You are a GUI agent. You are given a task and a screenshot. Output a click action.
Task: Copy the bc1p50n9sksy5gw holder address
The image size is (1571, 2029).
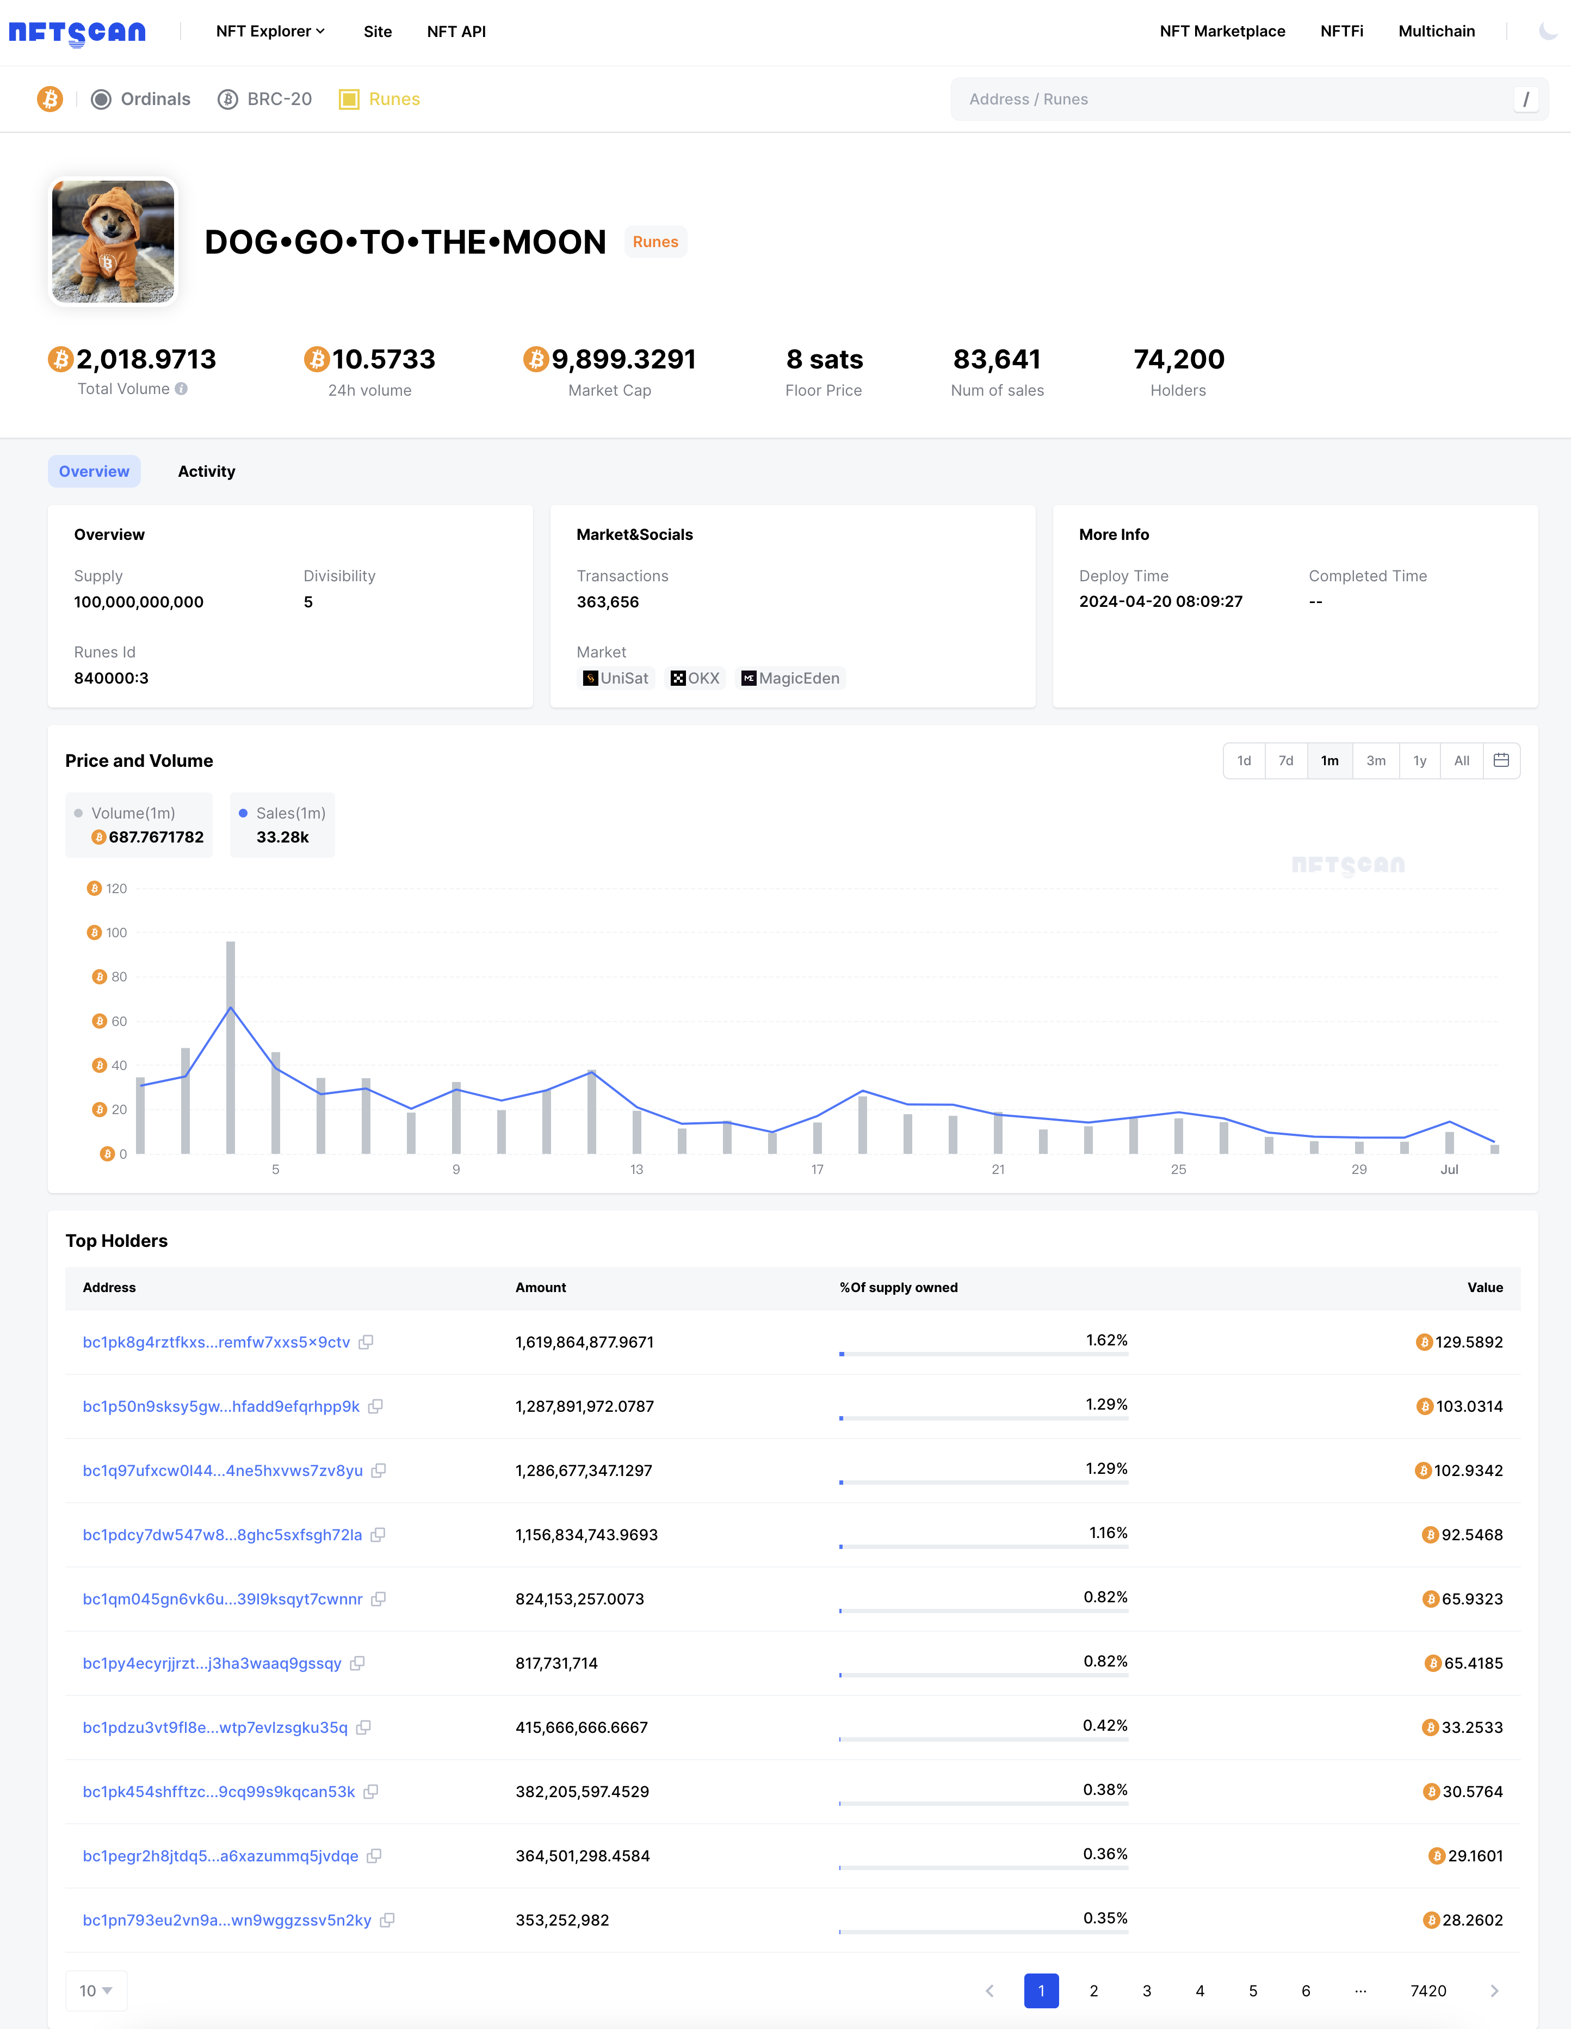(376, 1406)
